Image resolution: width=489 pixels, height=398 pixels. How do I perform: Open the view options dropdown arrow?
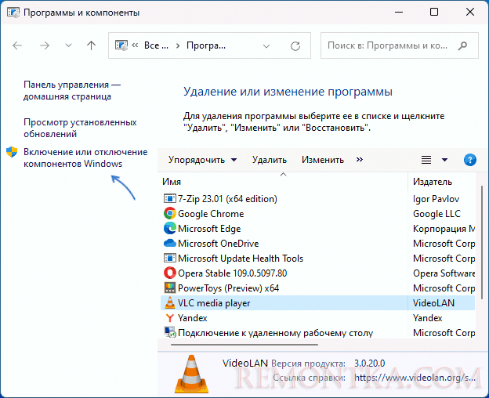tap(444, 160)
